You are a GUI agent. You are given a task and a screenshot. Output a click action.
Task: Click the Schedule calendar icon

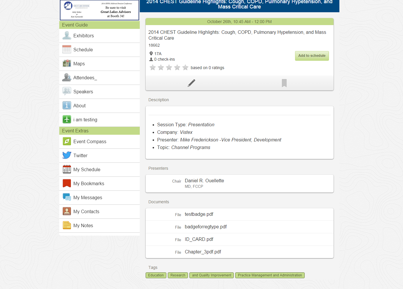tap(67, 50)
